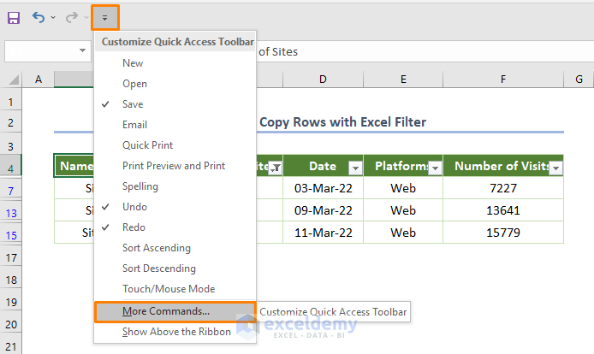Viewport: 594px width, 354px height.
Task: Open the Platforms column filter dropdown
Action: click(x=435, y=168)
